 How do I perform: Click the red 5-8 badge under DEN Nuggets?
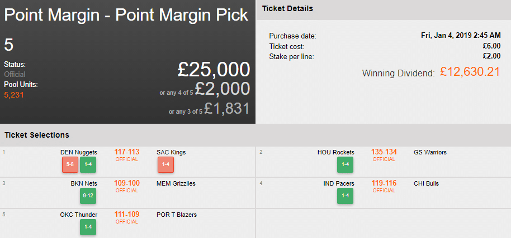(x=70, y=165)
